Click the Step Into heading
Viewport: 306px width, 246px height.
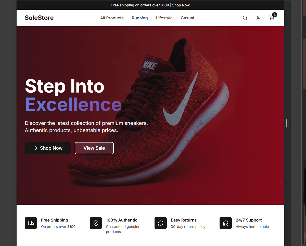pos(65,86)
